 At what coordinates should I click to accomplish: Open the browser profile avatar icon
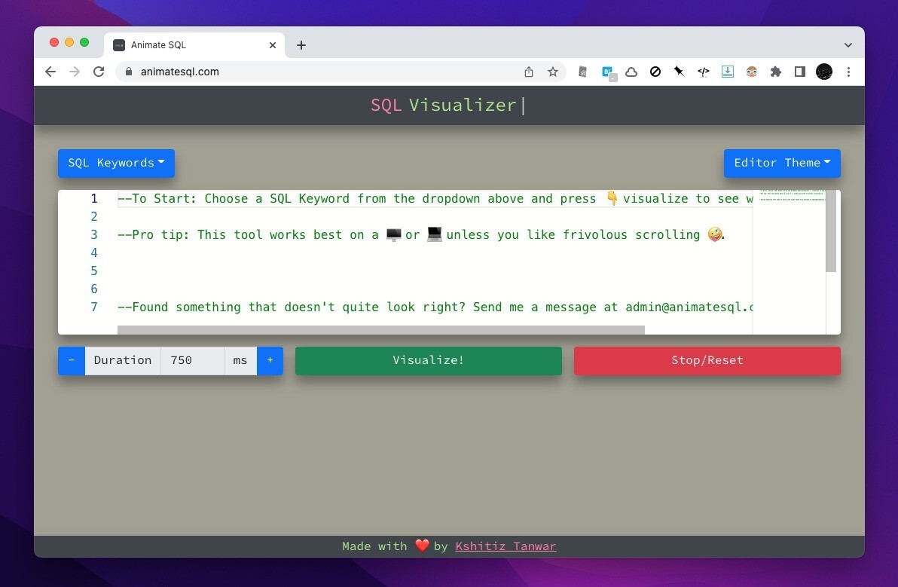823,72
